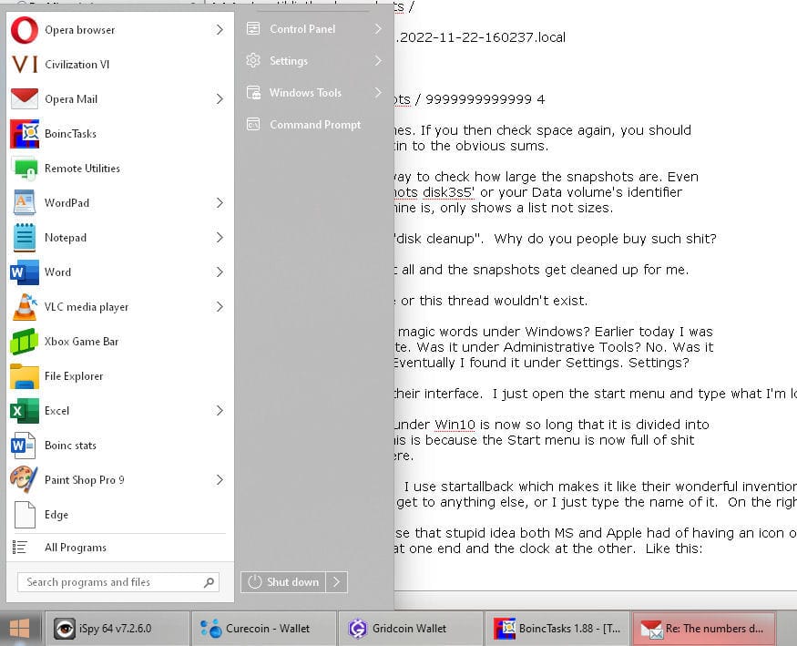The height and width of the screenshot is (646, 797).
Task: Open the Boinc stats document
Action: tap(117, 446)
